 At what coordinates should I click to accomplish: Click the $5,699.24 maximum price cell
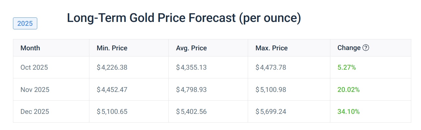coord(271,112)
